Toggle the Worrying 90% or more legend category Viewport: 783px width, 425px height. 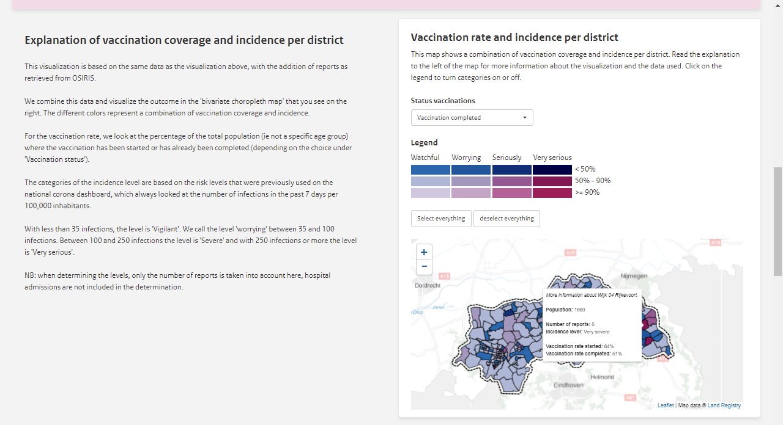click(x=470, y=192)
